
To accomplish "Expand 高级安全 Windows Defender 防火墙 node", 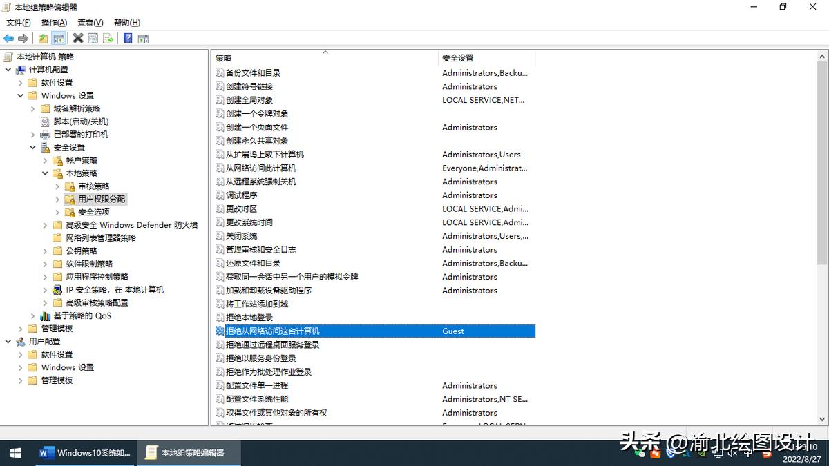I will pyautogui.click(x=46, y=224).
